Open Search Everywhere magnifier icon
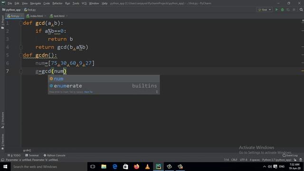Image resolution: width=304 pixels, height=171 pixels. coord(301,9)
